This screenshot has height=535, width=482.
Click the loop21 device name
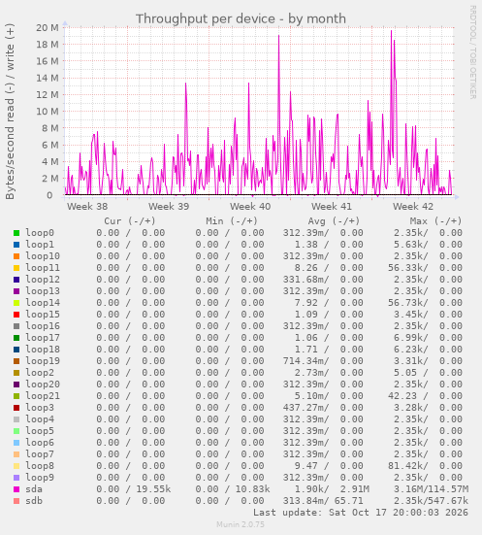(x=43, y=396)
